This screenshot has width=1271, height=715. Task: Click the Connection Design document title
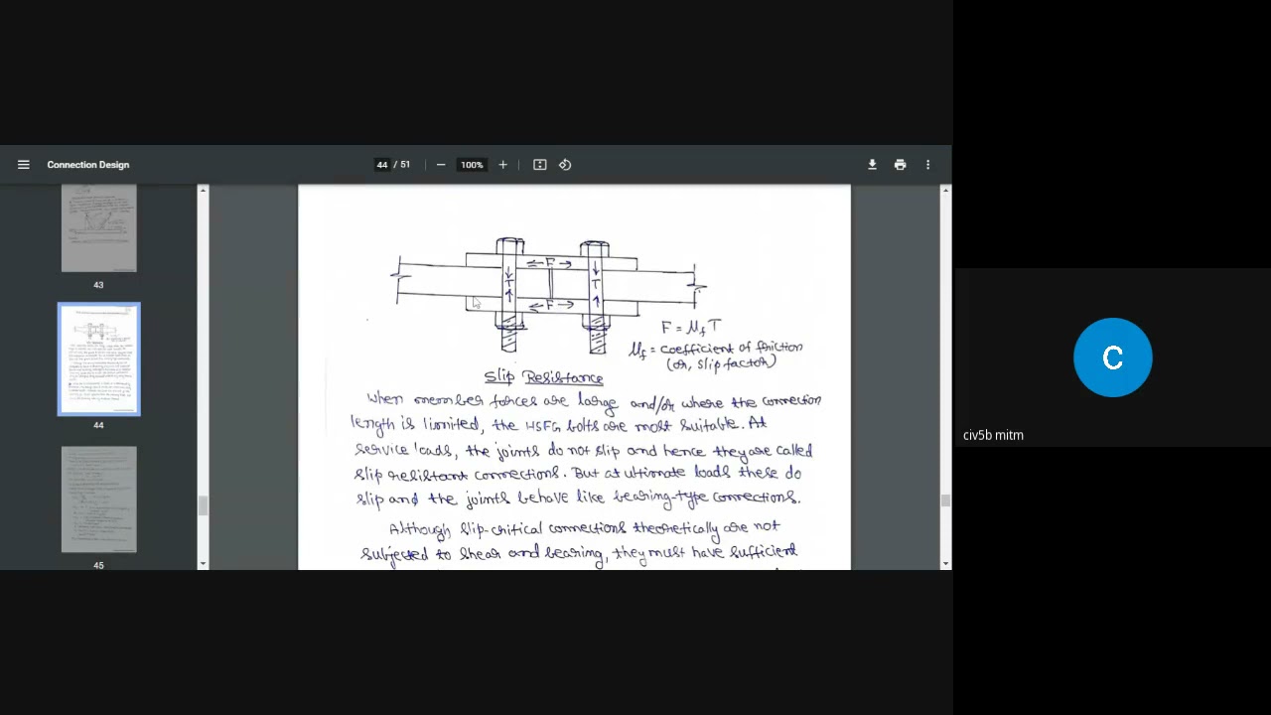[88, 165]
